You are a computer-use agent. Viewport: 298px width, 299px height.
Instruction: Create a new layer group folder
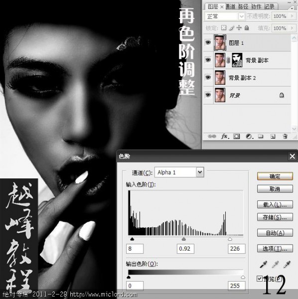(x=261, y=136)
